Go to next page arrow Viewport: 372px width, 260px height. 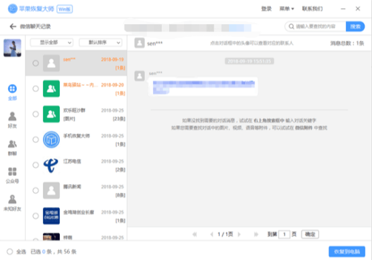coord(239,234)
